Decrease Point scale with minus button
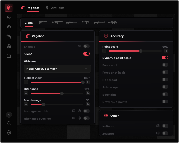The height and width of the screenshot is (143, 179). coord(104,51)
